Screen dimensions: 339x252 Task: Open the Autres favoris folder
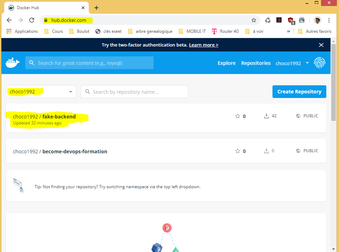[x=315, y=31]
